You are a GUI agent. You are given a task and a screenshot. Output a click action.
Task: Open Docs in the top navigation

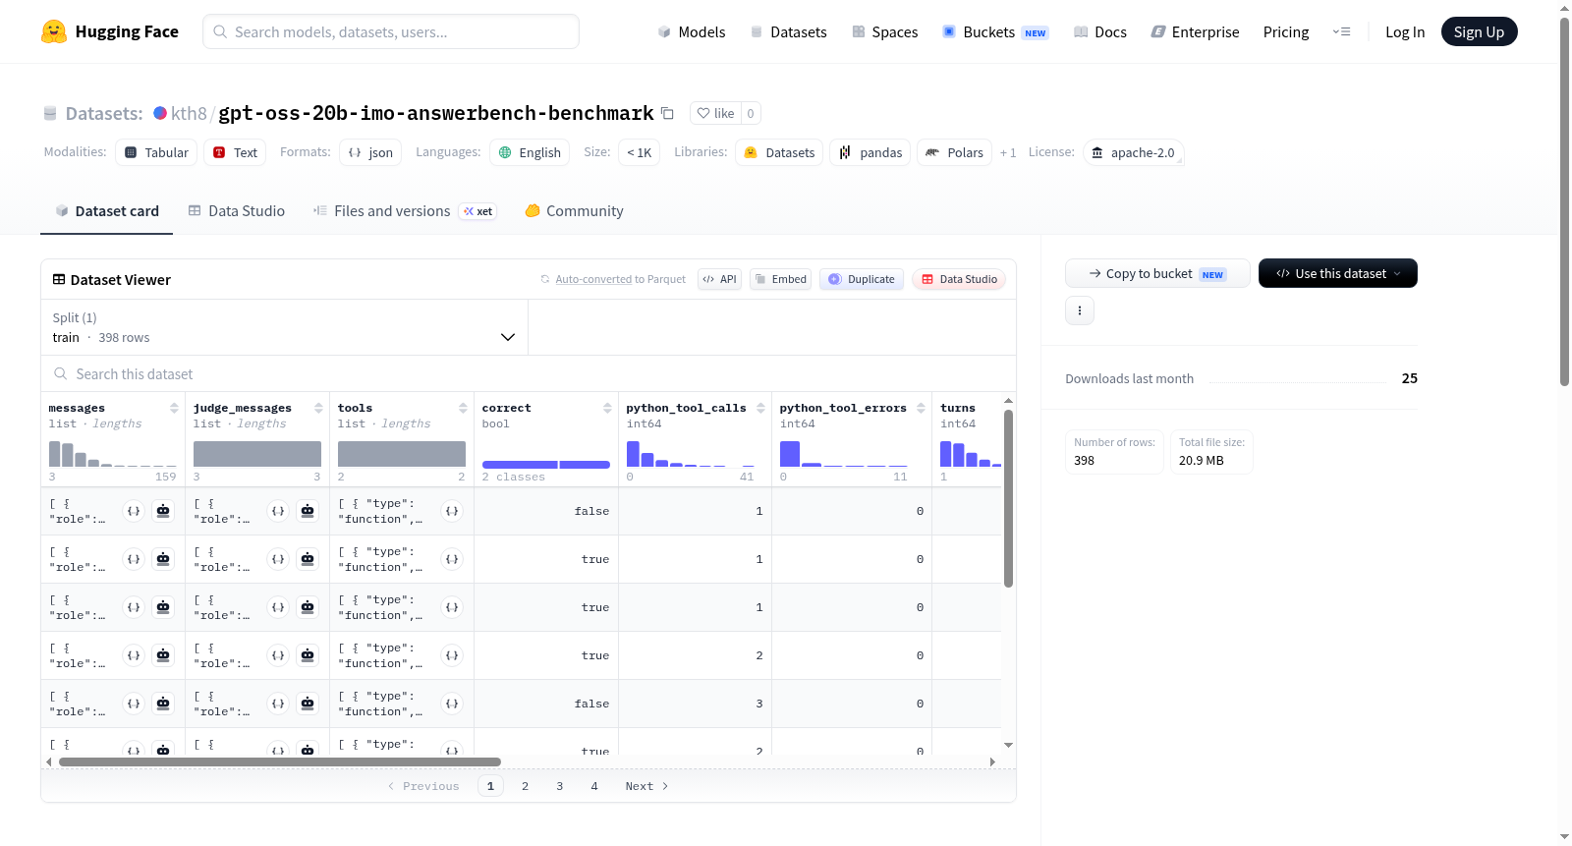tap(1099, 31)
